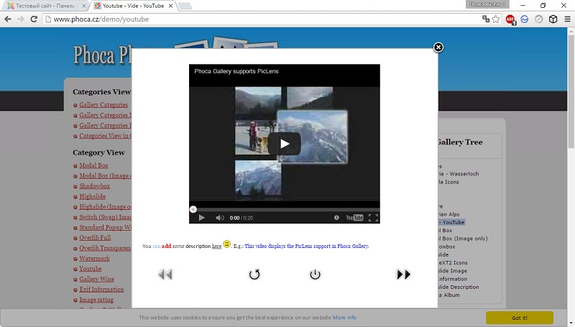Enter fullscreen in the video player
The image size is (575, 327).
373,218
